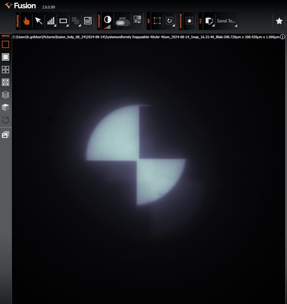Click the overlapping squares layer tool
The width and height of the screenshot is (287, 304).
click(76, 21)
